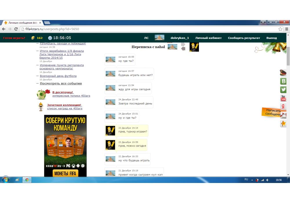Click the Twitter share icon
This screenshot has width=290, height=203.
click(x=283, y=90)
